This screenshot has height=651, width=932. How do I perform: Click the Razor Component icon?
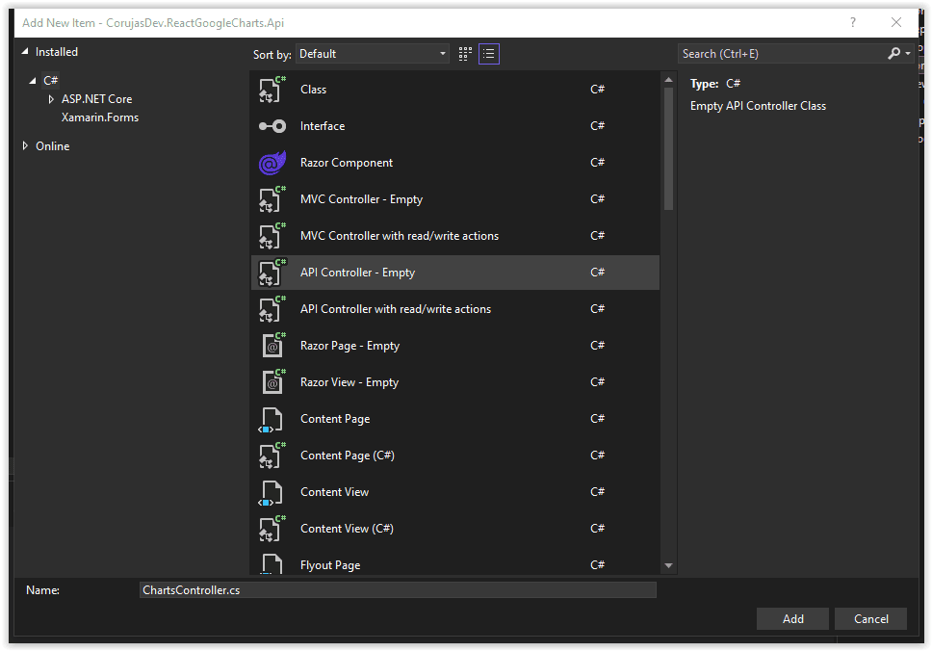point(272,163)
